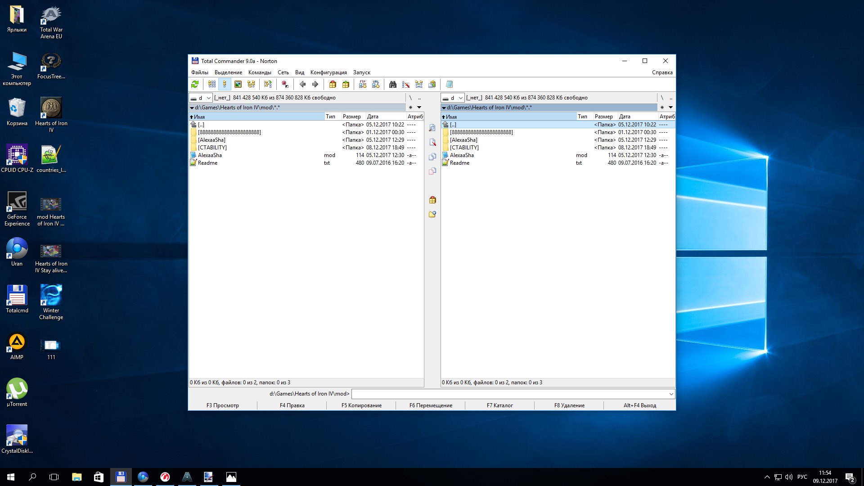Image resolution: width=864 pixels, height=486 pixels.
Task: Open the FTP connect toolbar icon
Action: pos(363,84)
